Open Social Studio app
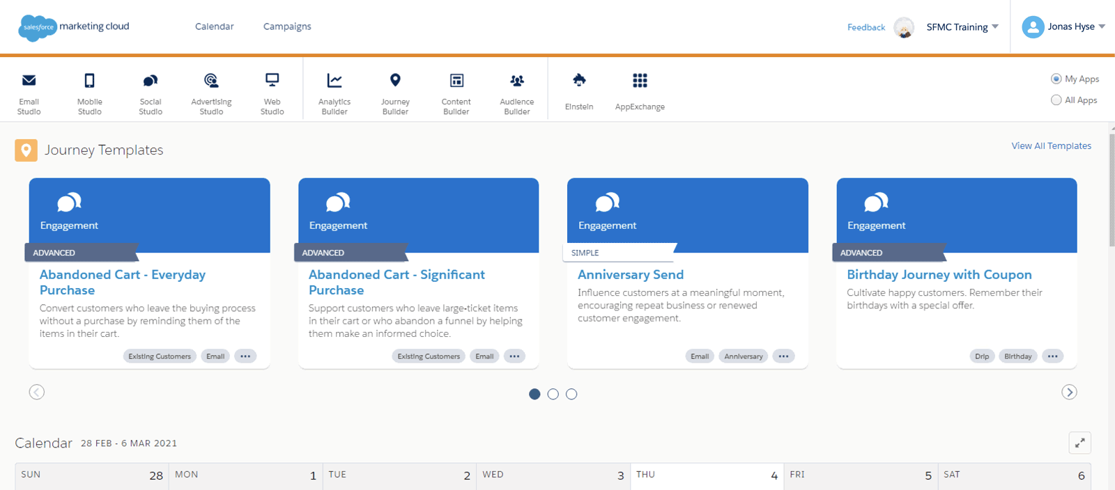1115x490 pixels. (x=151, y=93)
